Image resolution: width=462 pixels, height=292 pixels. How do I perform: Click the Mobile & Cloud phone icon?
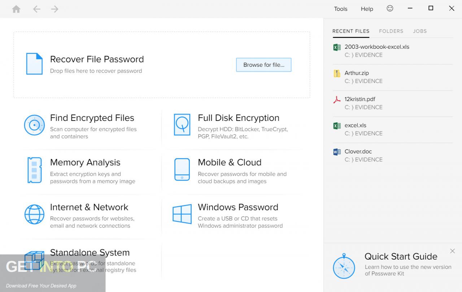(x=182, y=169)
